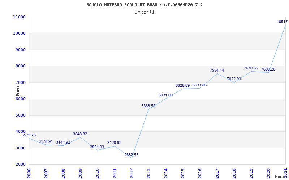Screen dimensions: 289x180
Task: Click the Anno x-axis label
Action: pos(280,176)
